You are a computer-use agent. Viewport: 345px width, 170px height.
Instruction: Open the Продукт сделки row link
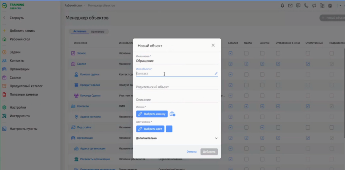[90, 85]
